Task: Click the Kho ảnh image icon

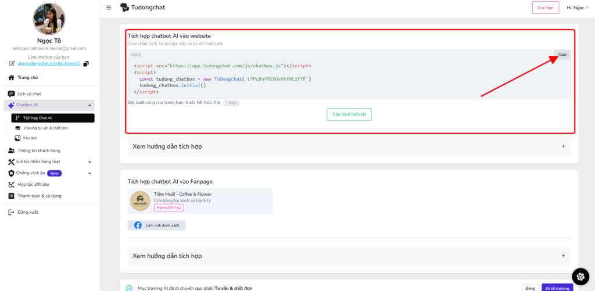Action: [x=17, y=138]
